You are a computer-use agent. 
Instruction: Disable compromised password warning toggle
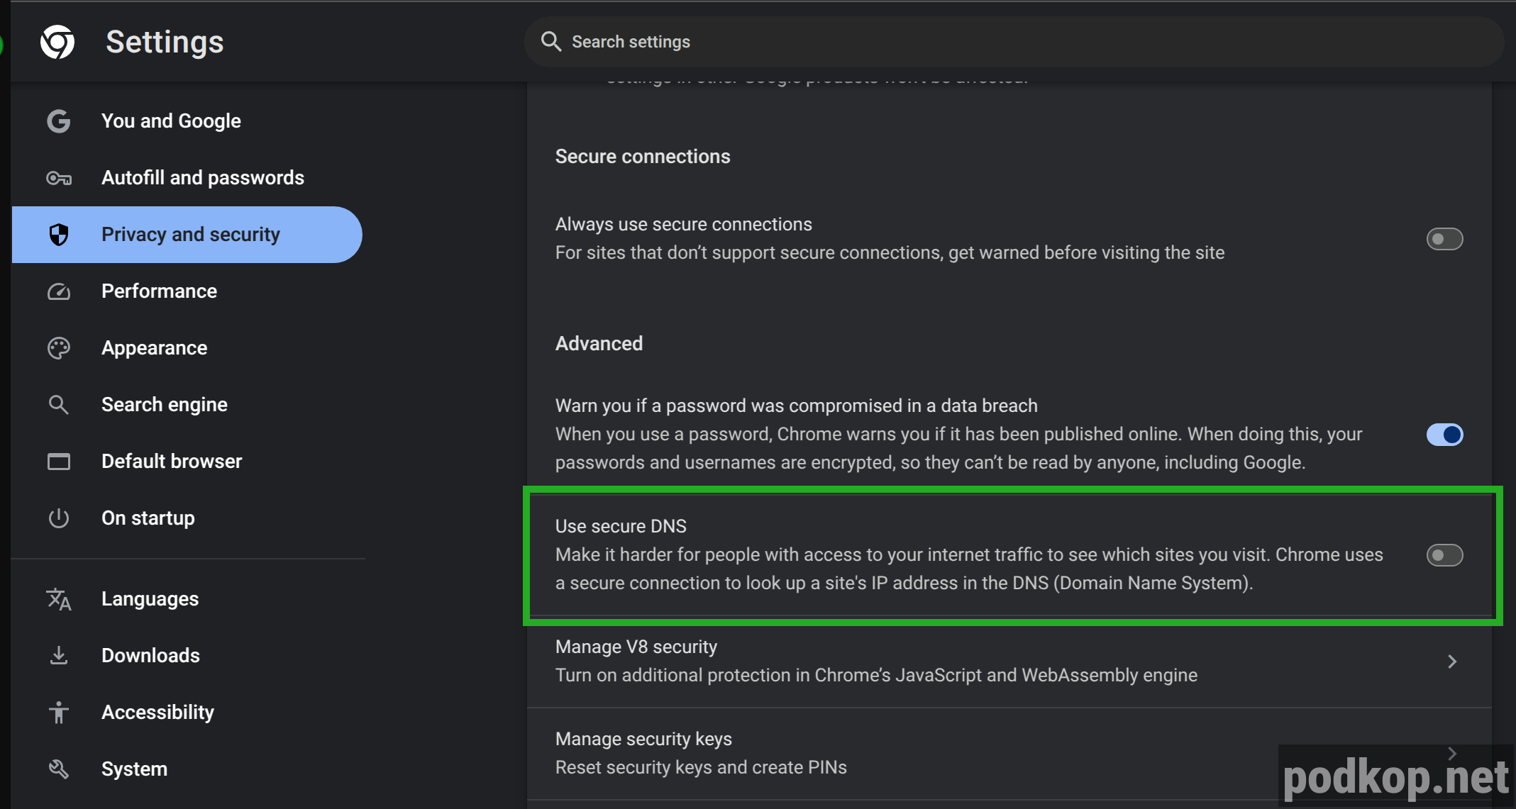coord(1444,434)
